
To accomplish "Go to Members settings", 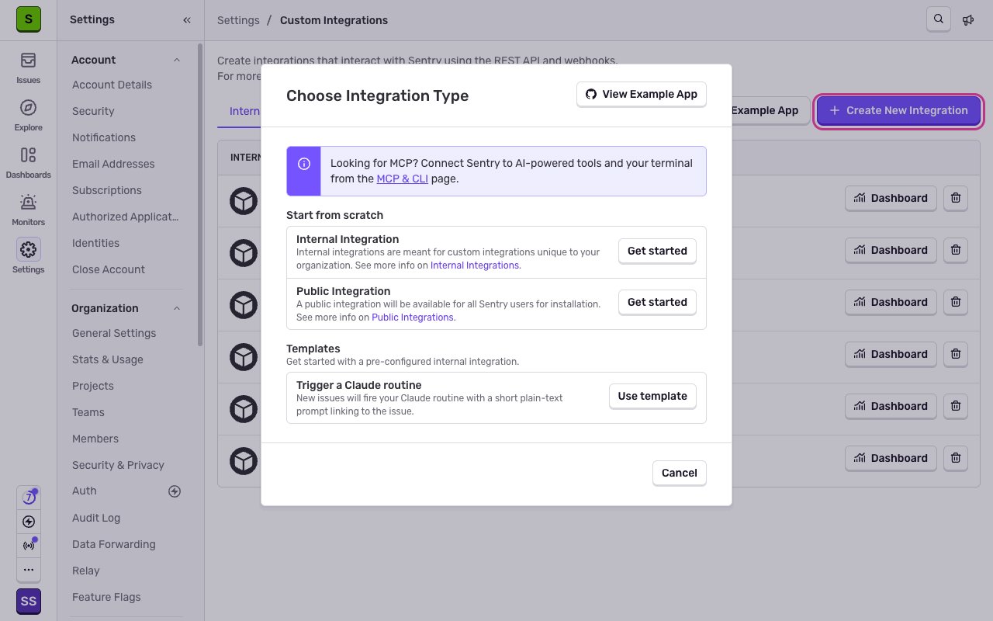I will [95, 439].
